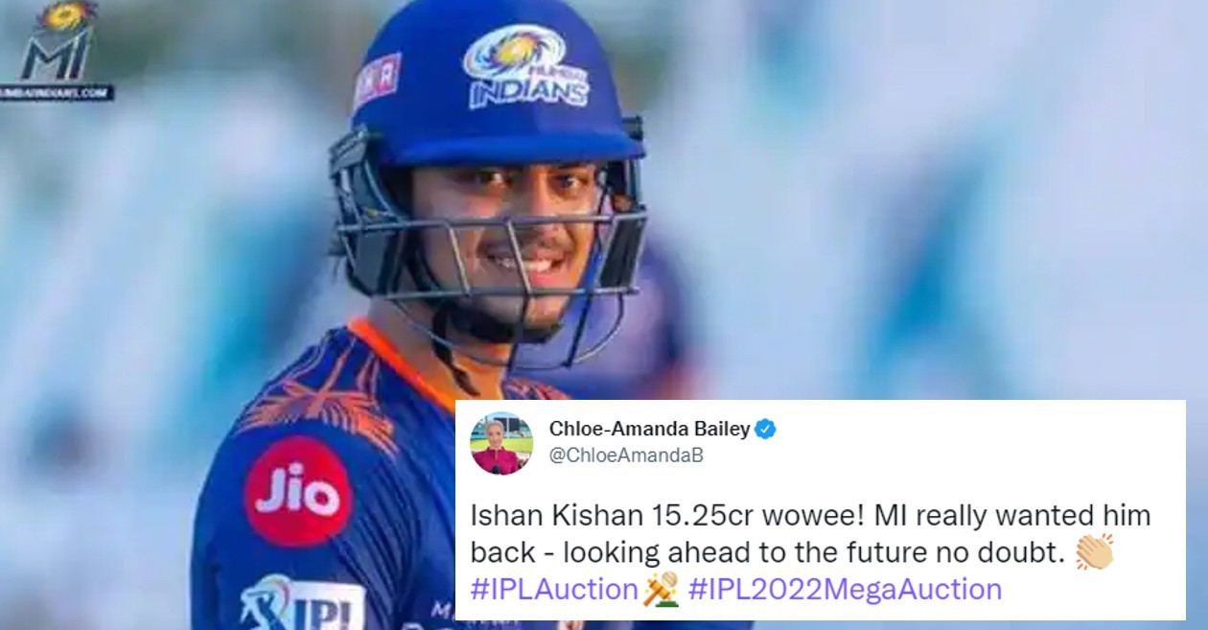This screenshot has width=1208, height=630.
Task: Open the @ChloeAmandaB handle
Action: [626, 455]
